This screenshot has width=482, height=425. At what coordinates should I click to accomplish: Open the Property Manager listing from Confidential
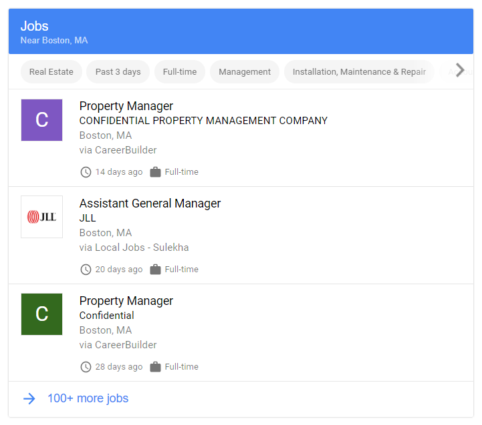[x=126, y=301]
